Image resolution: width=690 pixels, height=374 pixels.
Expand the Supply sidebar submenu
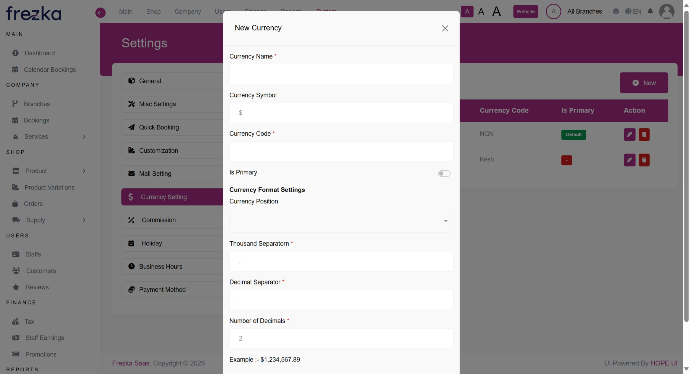click(x=84, y=220)
